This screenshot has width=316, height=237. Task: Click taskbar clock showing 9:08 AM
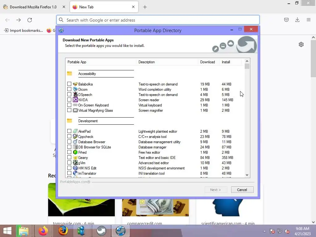302,231
